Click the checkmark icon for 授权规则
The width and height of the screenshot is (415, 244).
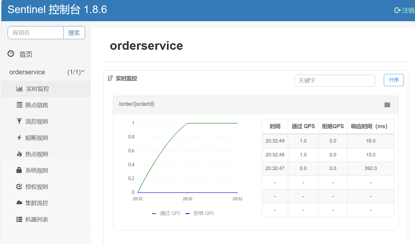click(19, 187)
